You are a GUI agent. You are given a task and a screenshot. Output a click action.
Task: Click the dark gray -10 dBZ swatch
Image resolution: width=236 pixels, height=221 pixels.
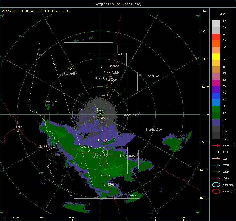point(216,135)
